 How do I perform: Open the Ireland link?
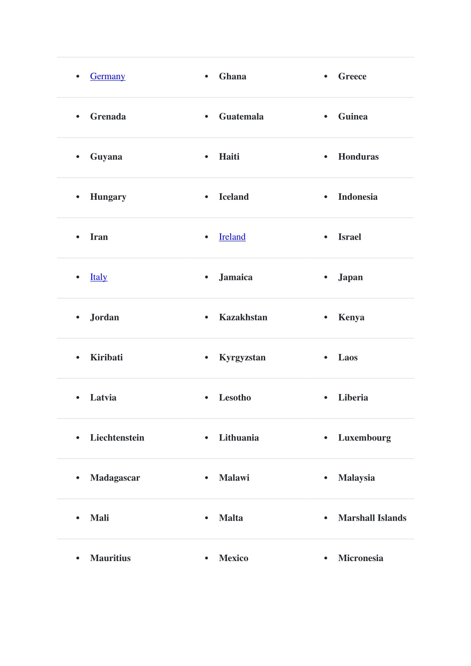click(232, 237)
